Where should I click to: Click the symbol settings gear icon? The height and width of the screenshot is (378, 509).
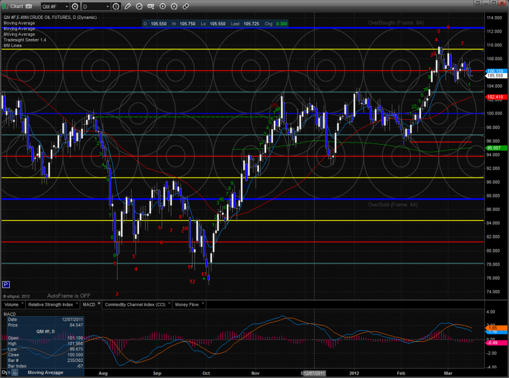tap(74, 7)
